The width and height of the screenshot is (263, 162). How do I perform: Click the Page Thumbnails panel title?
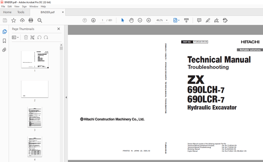23,29
